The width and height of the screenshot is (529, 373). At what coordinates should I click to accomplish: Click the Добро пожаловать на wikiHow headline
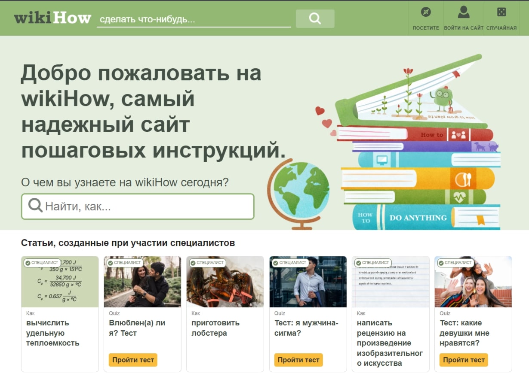154,112
